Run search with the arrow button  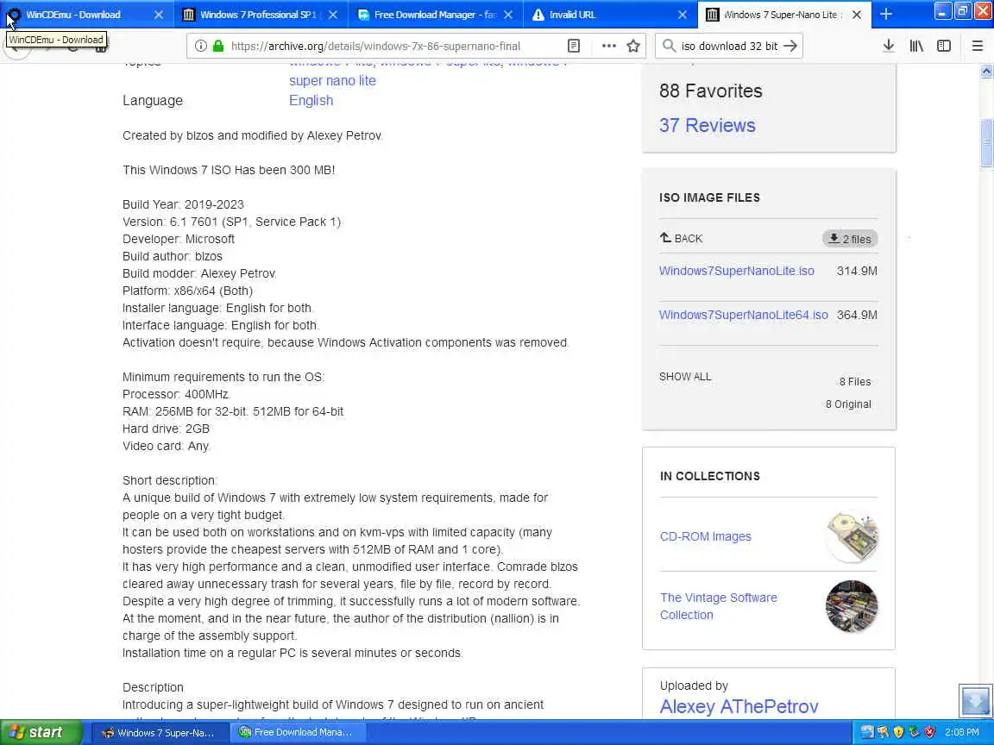790,46
